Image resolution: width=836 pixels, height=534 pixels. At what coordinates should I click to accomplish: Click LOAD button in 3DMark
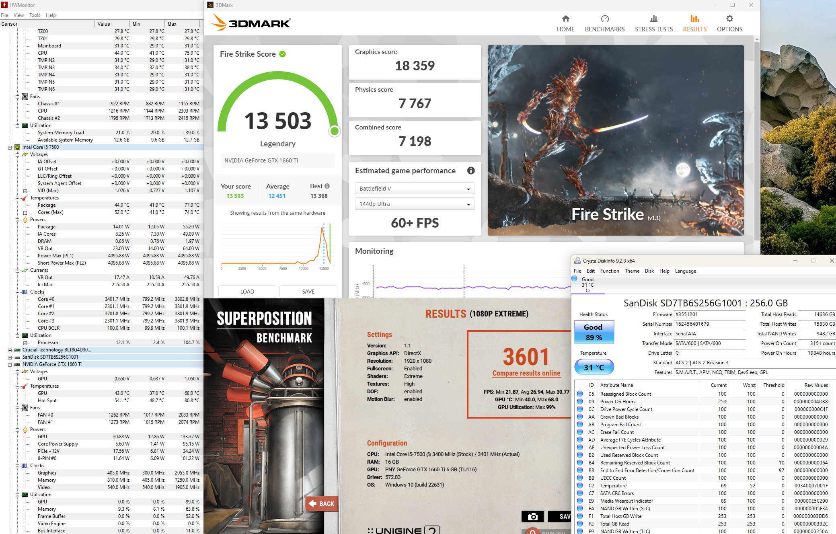tap(247, 292)
